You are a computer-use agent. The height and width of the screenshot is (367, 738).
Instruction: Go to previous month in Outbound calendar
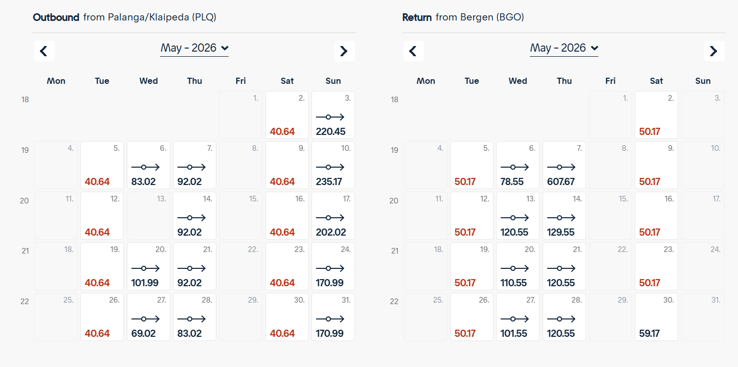44,51
